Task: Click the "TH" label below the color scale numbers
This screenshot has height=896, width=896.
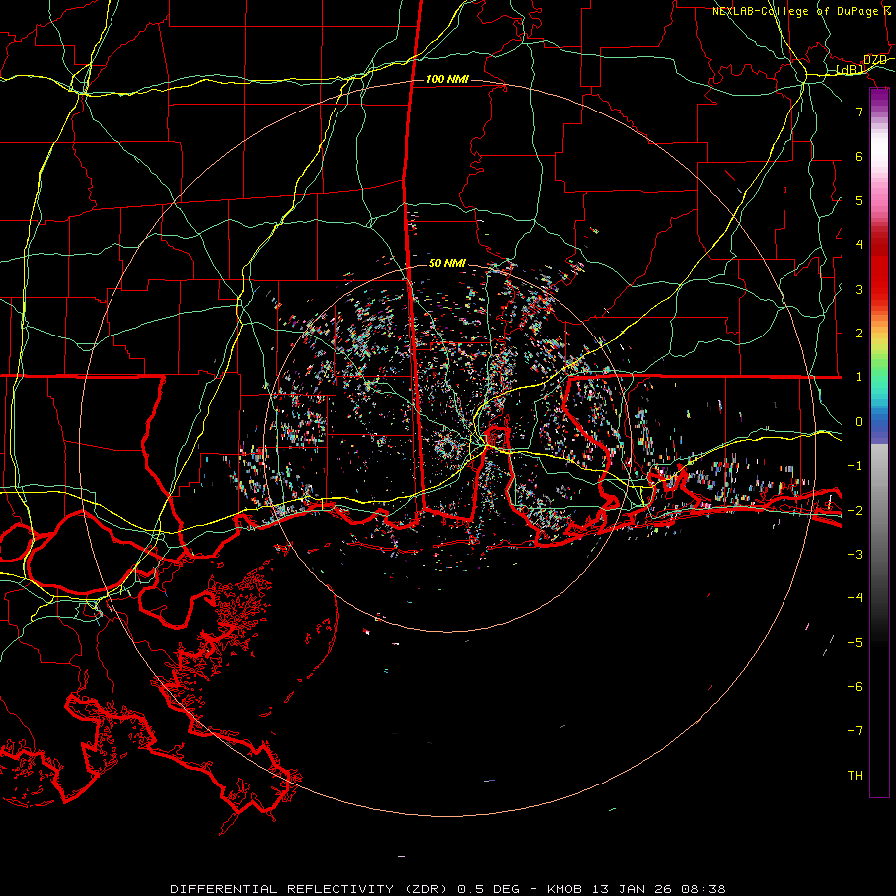Action: click(x=855, y=775)
